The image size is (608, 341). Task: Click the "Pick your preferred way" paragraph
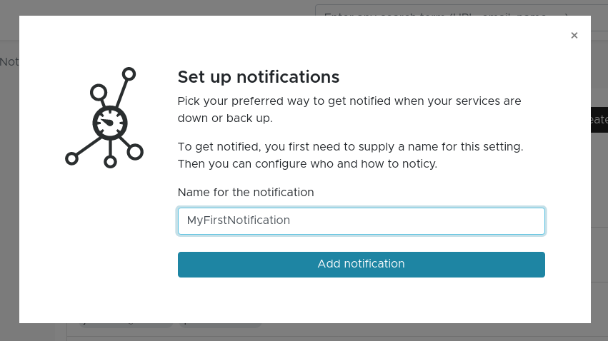point(349,109)
